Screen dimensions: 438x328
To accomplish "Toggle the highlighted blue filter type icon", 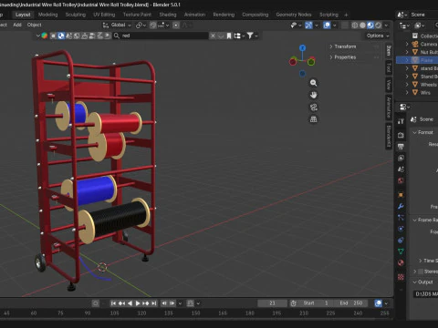I will click(x=61, y=36).
